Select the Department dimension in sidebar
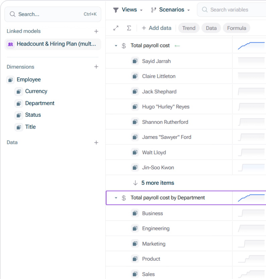266x279 pixels. [40, 103]
